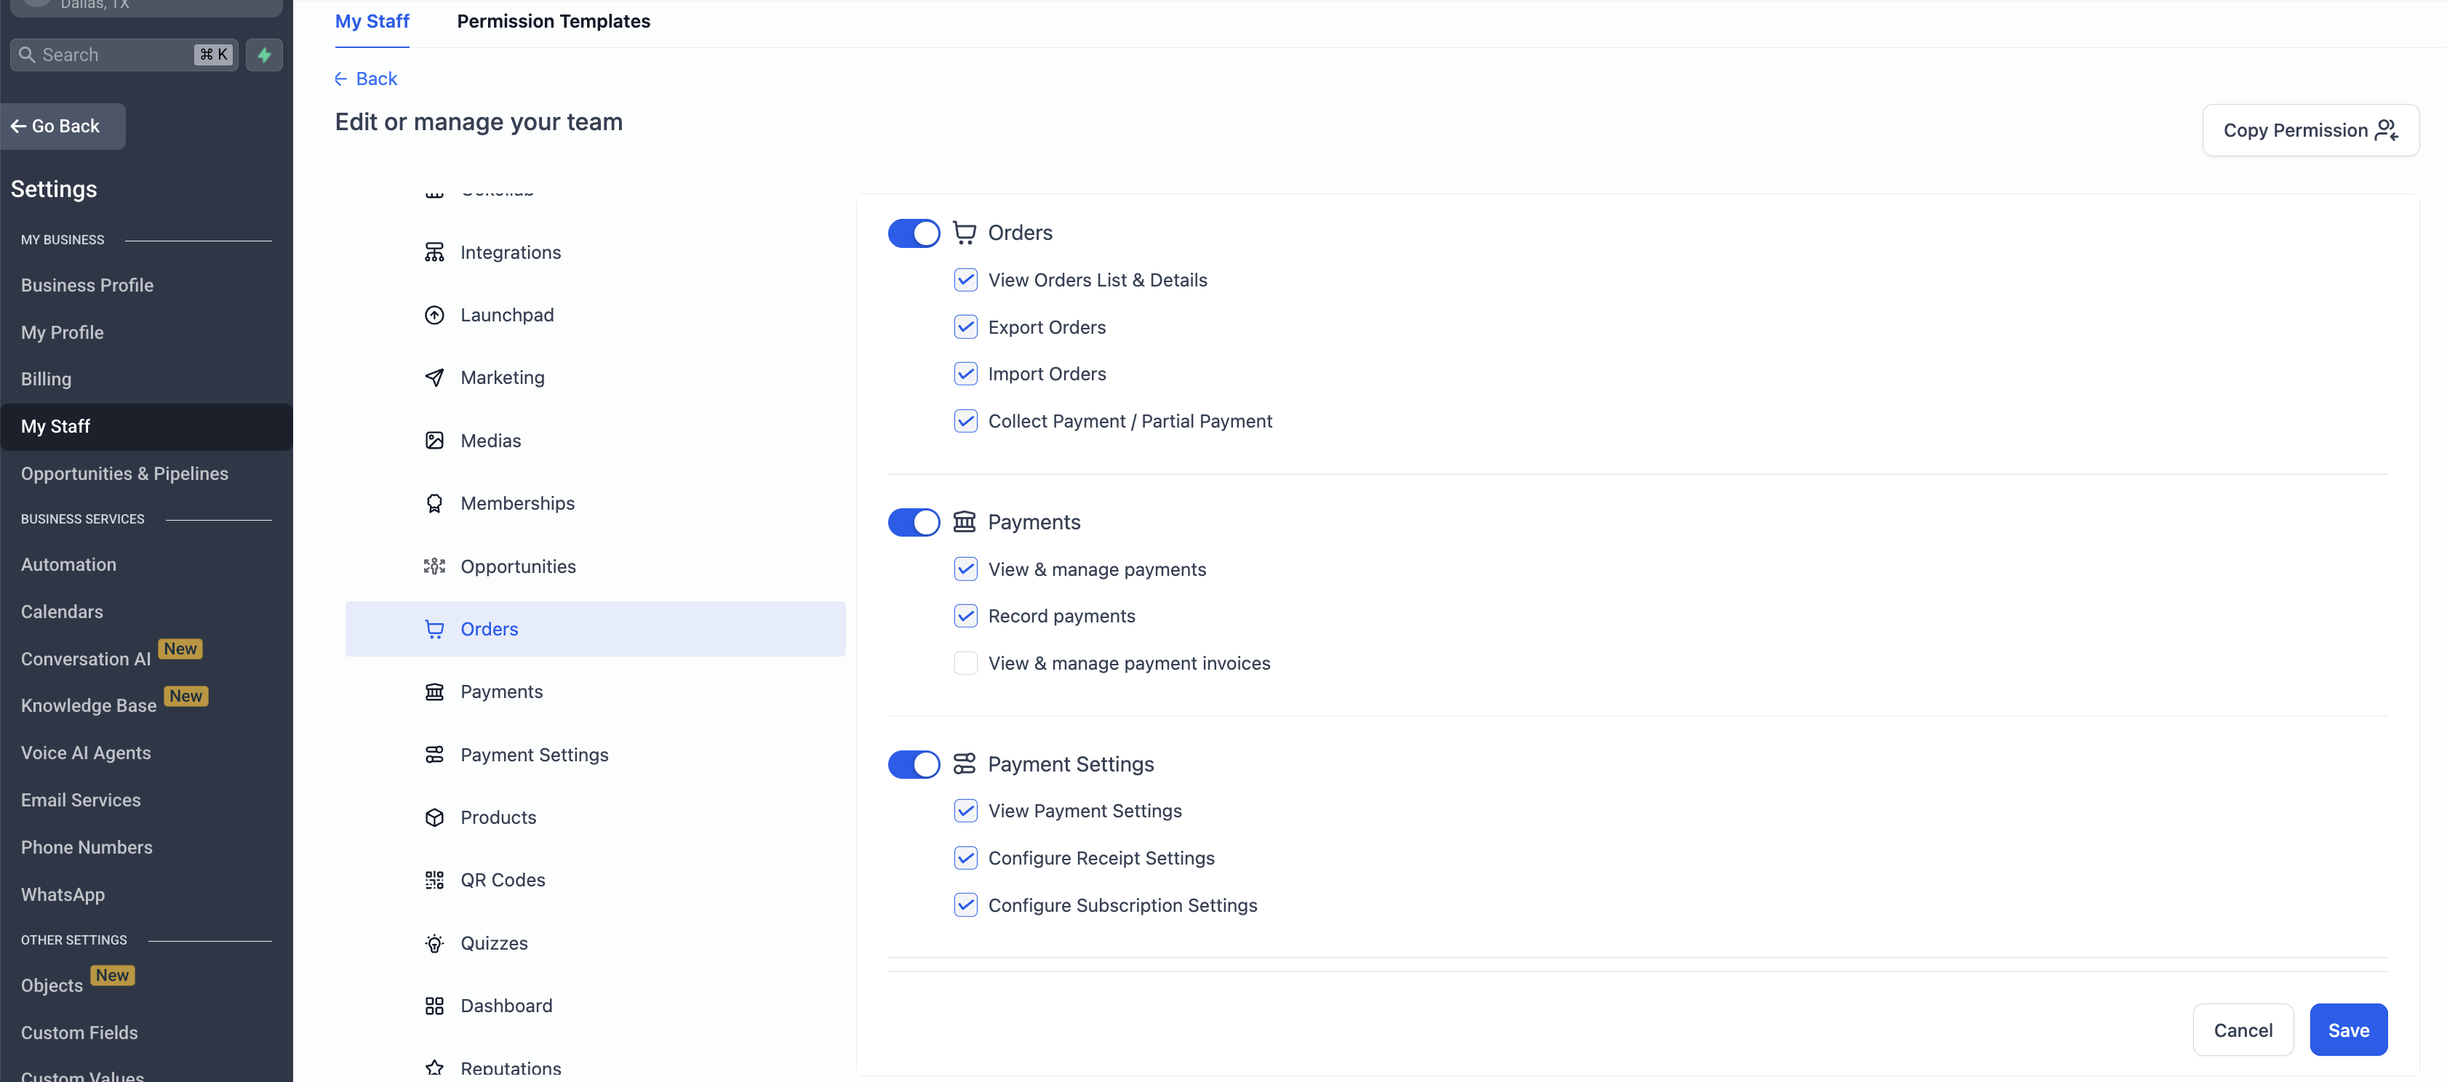Click the Quizzes lightbulb icon

point(434,942)
